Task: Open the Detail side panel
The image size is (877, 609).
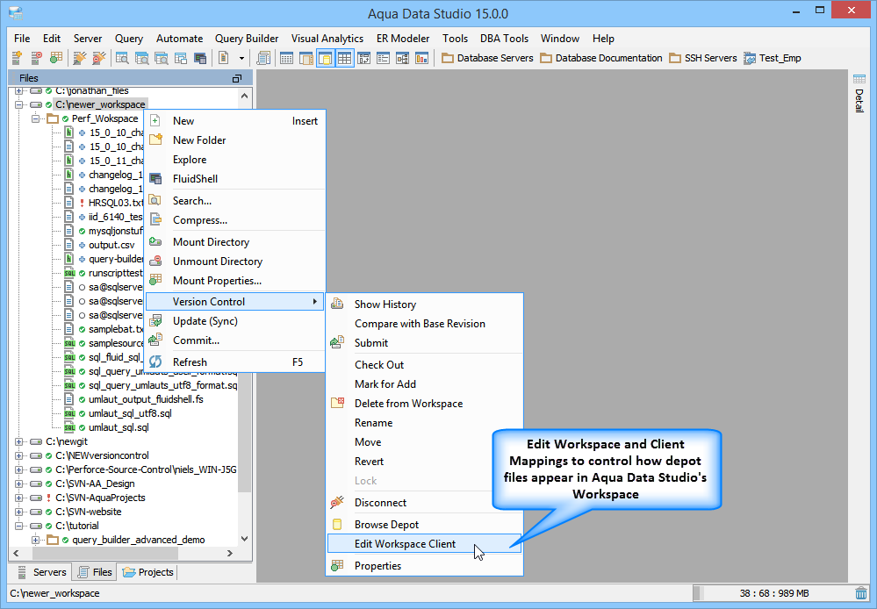Action: tap(859, 93)
